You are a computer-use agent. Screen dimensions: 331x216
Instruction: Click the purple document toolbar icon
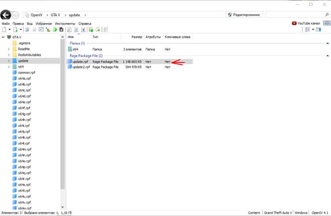tap(83, 30)
